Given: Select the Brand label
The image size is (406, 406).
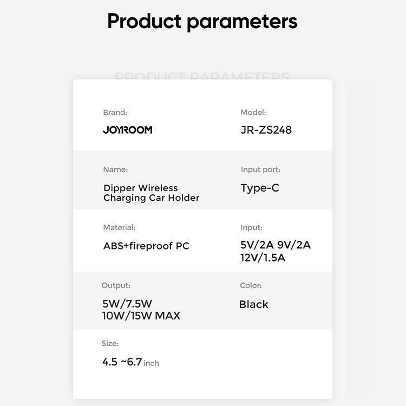Looking at the screenshot, I should click(115, 113).
